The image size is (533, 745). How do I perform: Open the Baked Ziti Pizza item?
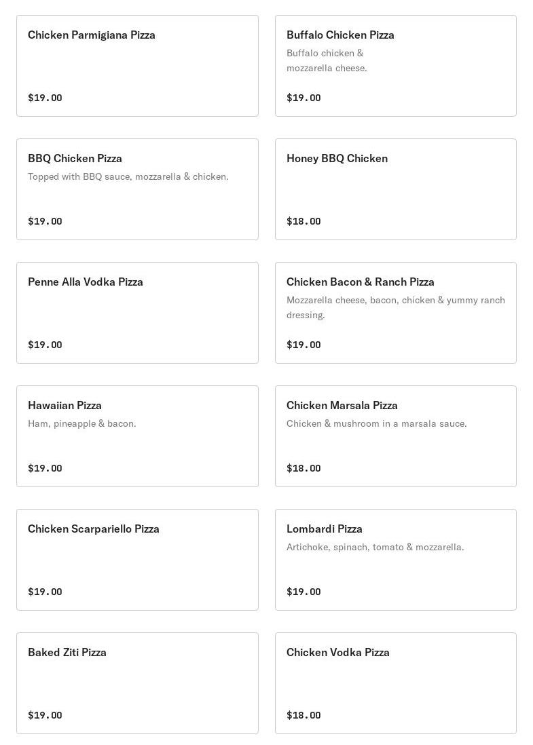click(137, 683)
